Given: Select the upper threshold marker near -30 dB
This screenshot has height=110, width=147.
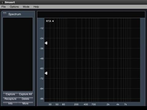Looking at the screenshot, I should pyautogui.click(x=46, y=43).
